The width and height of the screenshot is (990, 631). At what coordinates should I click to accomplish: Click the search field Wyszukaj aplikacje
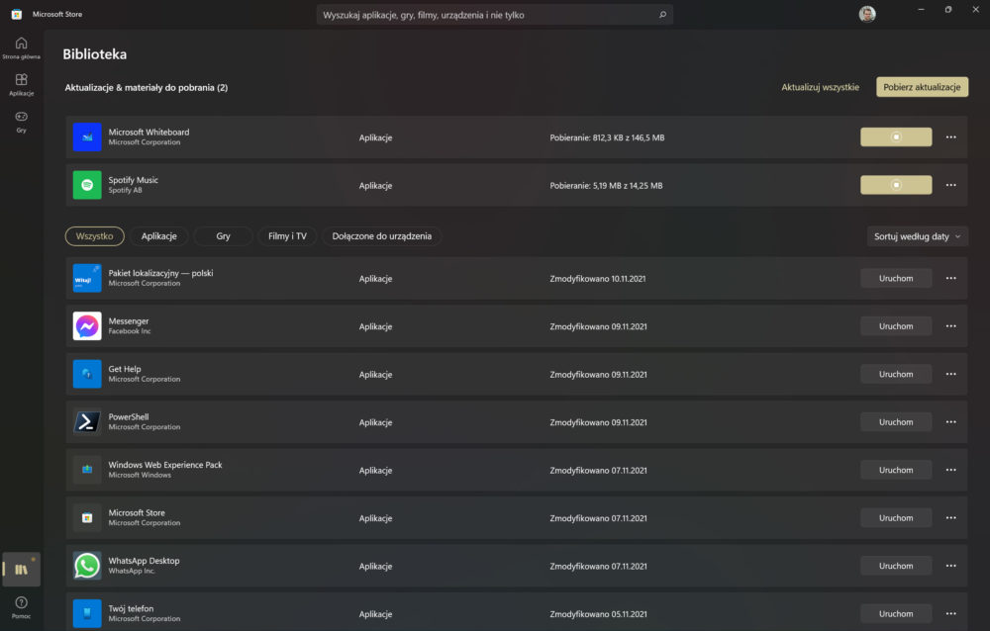click(x=494, y=15)
